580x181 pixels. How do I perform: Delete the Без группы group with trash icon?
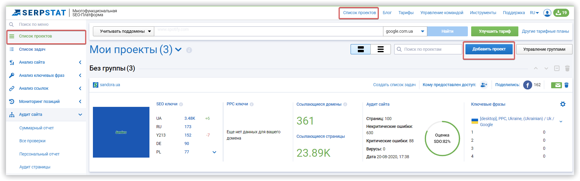coord(567,68)
